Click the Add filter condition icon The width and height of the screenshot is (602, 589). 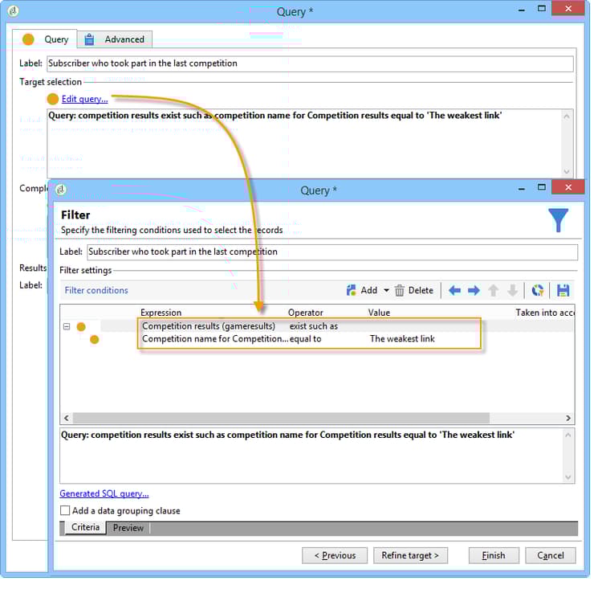click(351, 290)
